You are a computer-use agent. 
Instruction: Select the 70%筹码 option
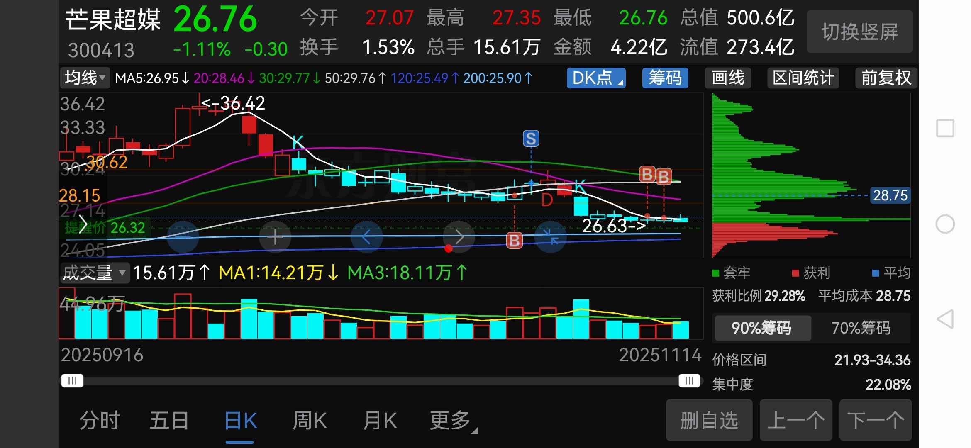(x=861, y=328)
